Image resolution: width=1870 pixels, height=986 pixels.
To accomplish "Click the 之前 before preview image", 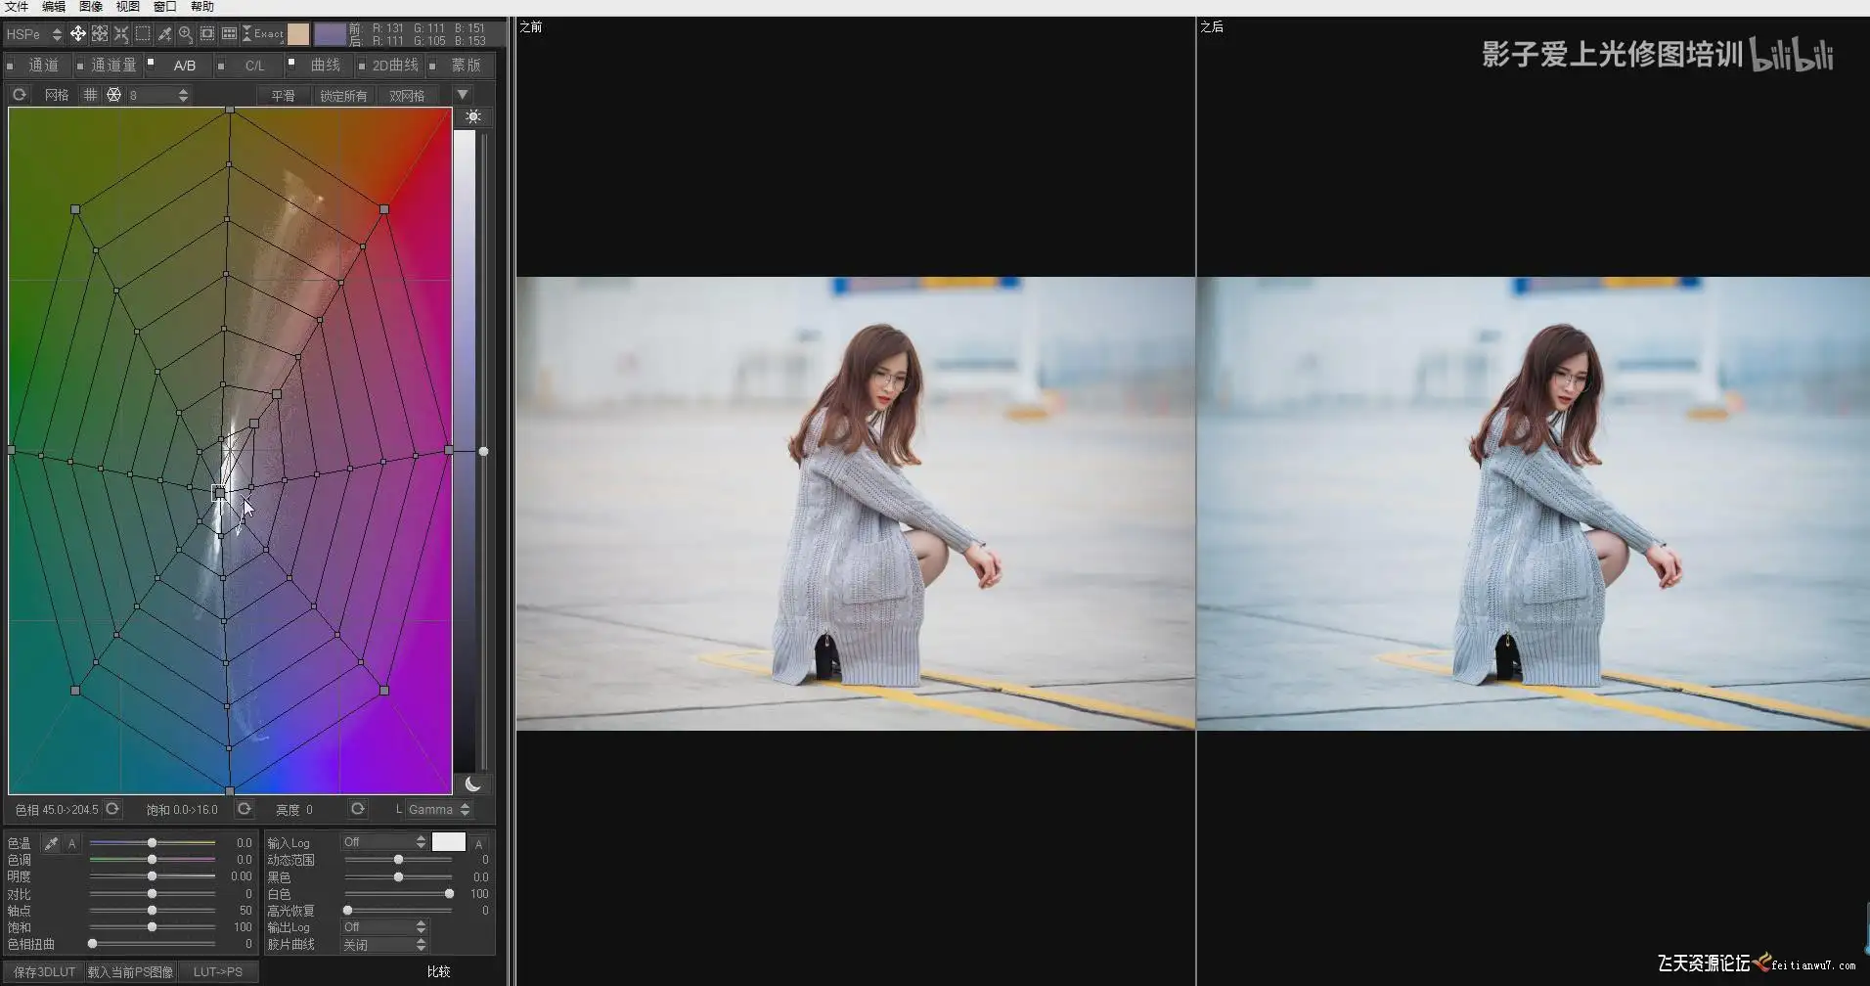I will (x=856, y=504).
